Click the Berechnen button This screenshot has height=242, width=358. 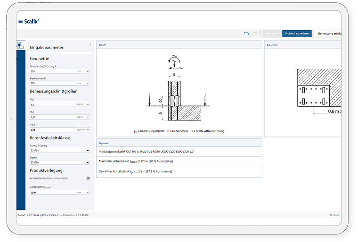(x=271, y=34)
